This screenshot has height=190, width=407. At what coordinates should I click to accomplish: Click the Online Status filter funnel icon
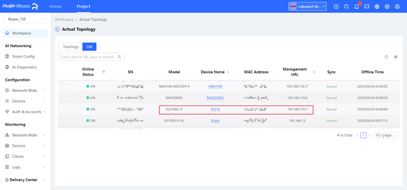(104, 72)
